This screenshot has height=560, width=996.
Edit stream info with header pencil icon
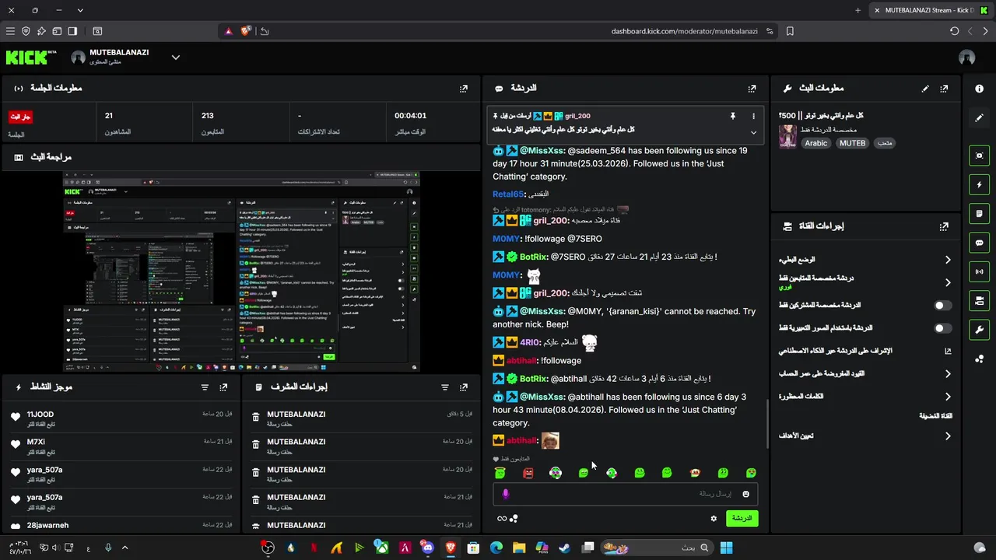(925, 89)
